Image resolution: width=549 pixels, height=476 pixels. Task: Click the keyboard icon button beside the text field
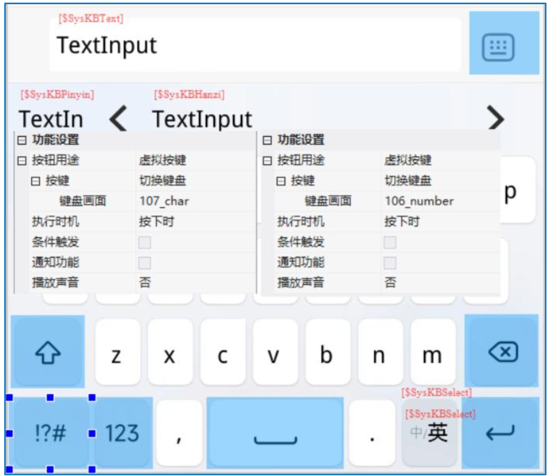coord(504,43)
